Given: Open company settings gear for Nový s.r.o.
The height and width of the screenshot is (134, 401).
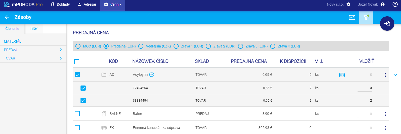Looking at the screenshot, I should point(348,4).
